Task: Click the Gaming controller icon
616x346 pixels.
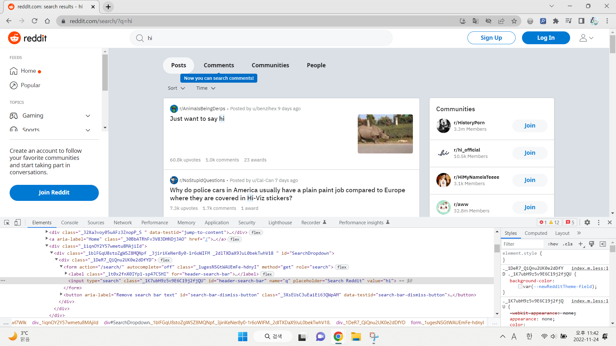Action: (13, 116)
